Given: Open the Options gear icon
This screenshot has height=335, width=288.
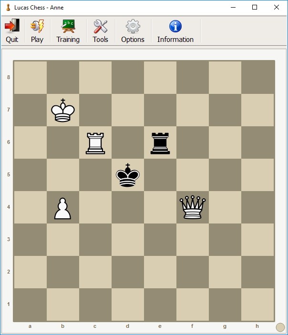Looking at the screenshot, I should [x=133, y=26].
